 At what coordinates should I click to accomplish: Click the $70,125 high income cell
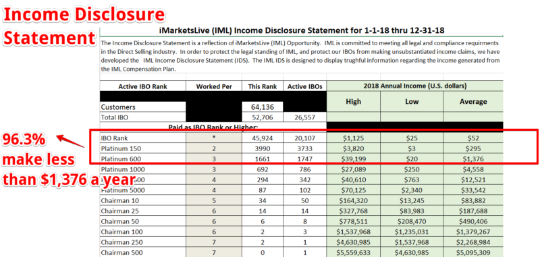353,190
